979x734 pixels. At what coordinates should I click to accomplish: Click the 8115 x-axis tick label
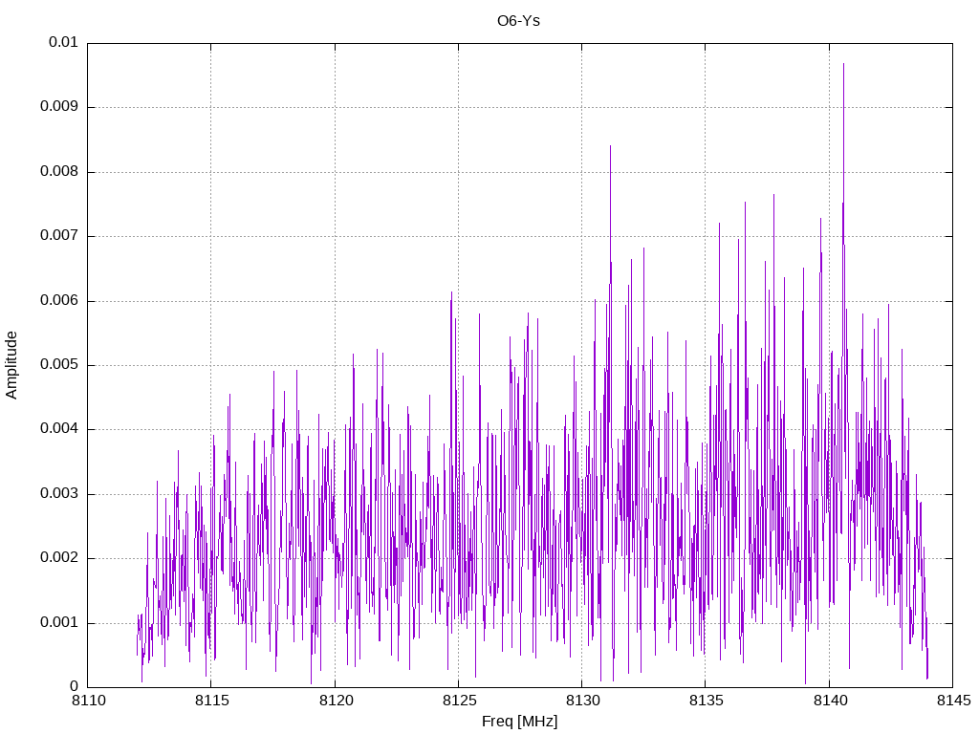(x=211, y=701)
